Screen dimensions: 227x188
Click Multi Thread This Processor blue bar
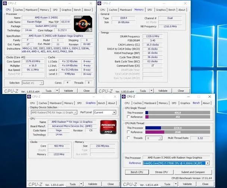pos(153,128)
